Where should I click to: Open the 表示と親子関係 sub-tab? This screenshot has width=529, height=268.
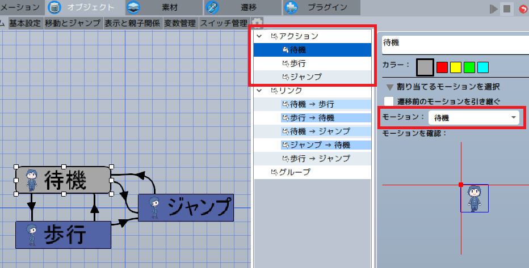tap(132, 23)
